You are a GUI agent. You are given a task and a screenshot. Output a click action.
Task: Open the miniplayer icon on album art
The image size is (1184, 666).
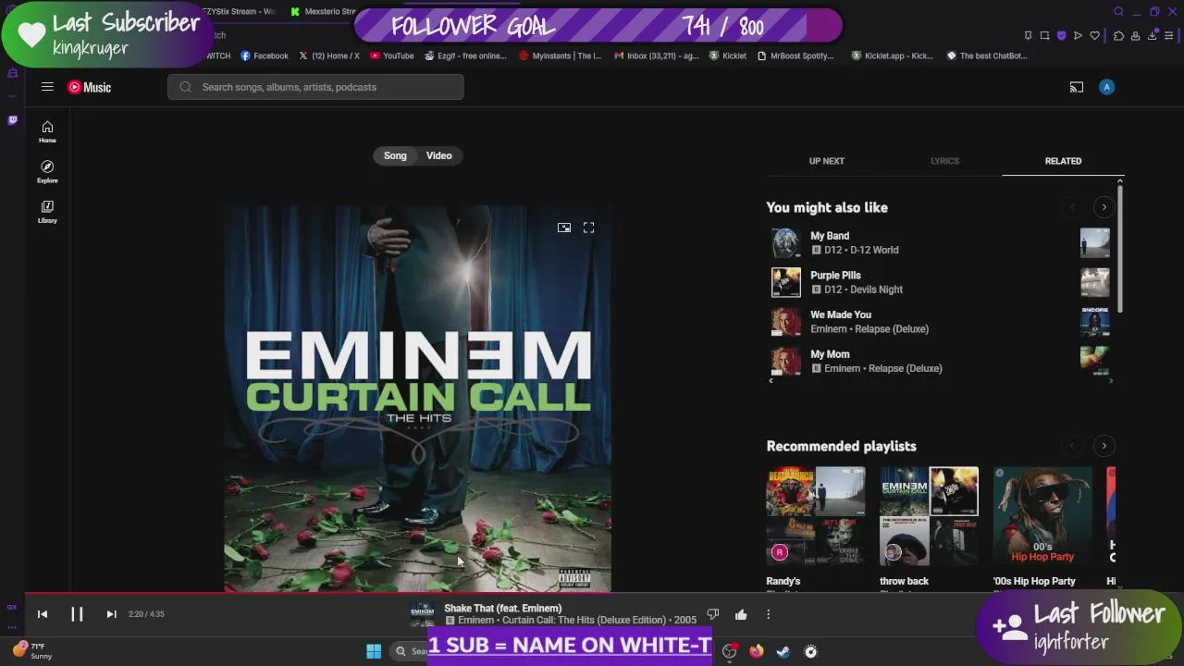564,228
